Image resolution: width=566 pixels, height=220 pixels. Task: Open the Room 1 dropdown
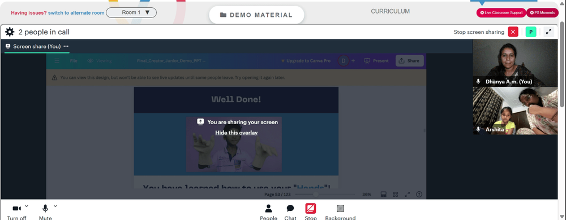131,12
